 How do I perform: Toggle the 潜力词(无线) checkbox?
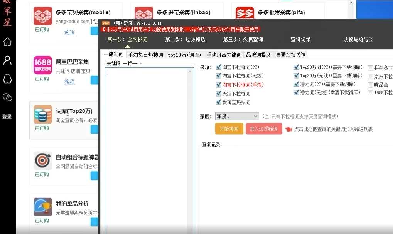296,92
